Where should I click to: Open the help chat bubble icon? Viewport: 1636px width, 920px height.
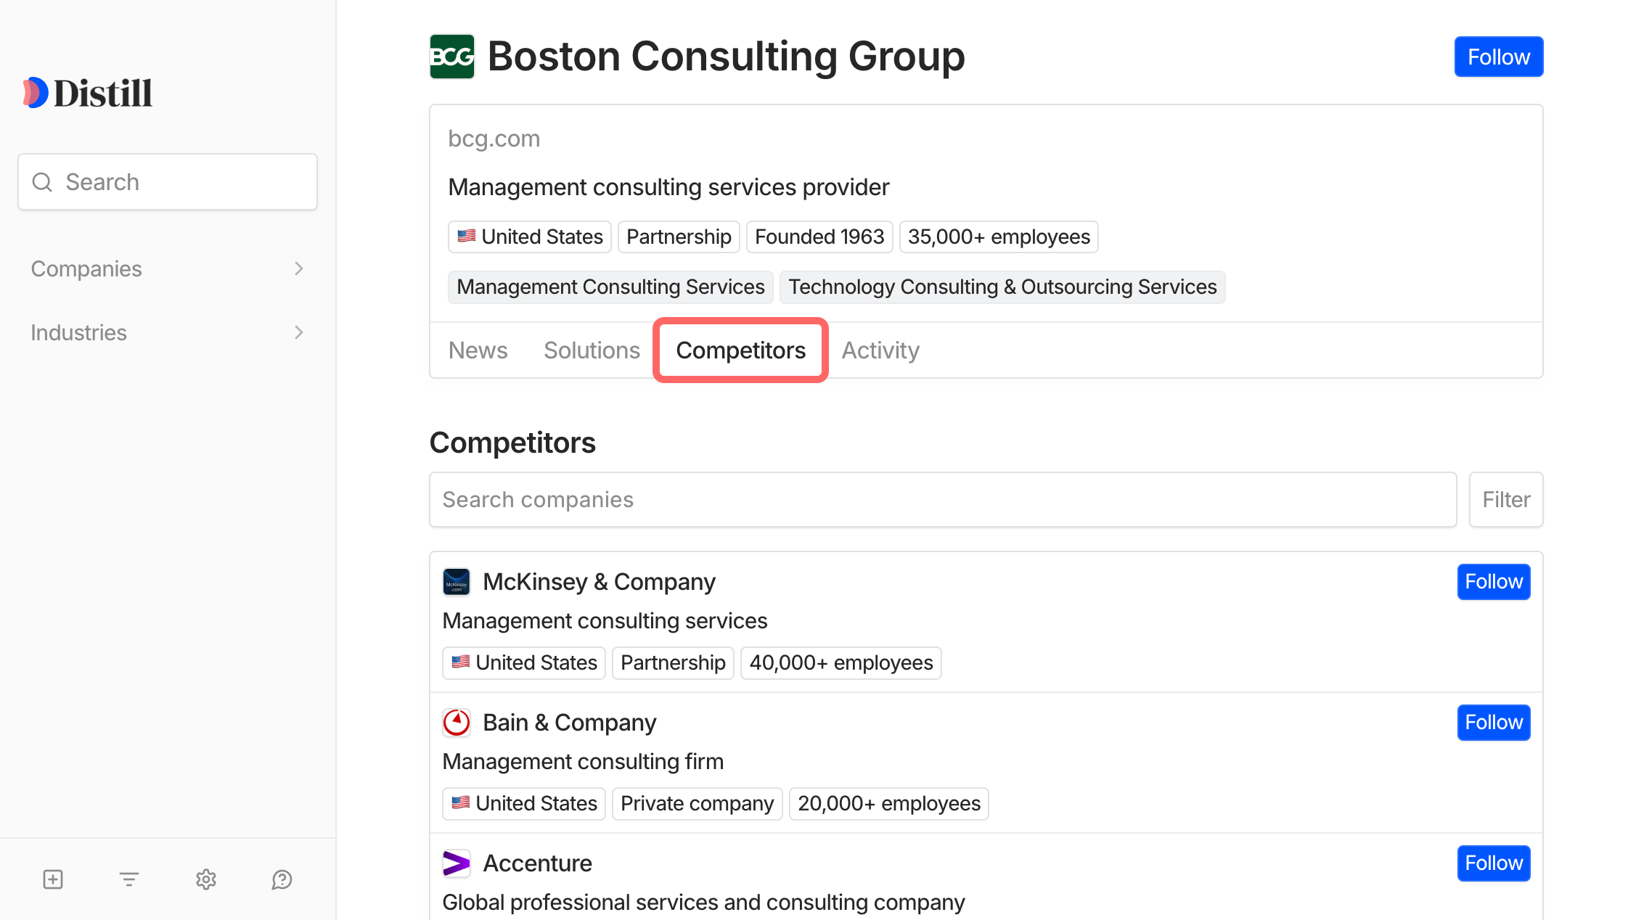282,879
